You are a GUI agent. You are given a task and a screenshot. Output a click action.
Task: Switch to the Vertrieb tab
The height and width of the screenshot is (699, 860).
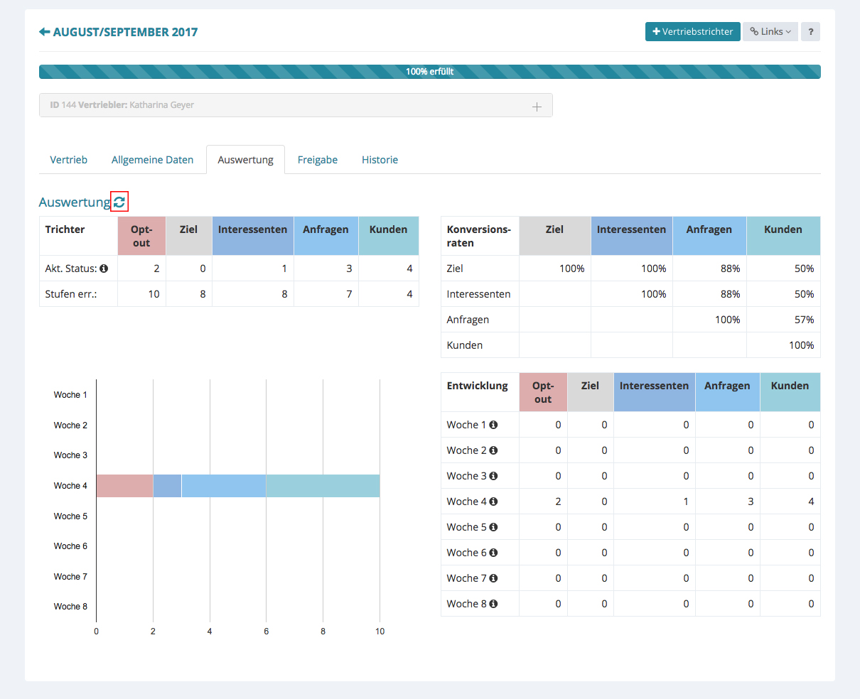pyautogui.click(x=69, y=160)
